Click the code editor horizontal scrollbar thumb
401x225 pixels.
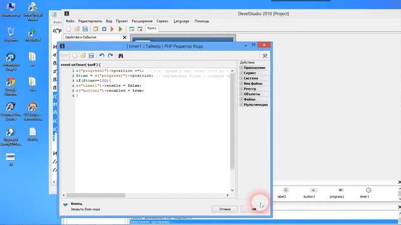click(x=96, y=196)
